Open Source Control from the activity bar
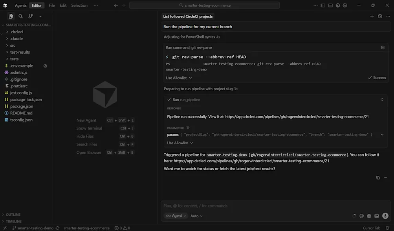394x231 pixels. 30,16
